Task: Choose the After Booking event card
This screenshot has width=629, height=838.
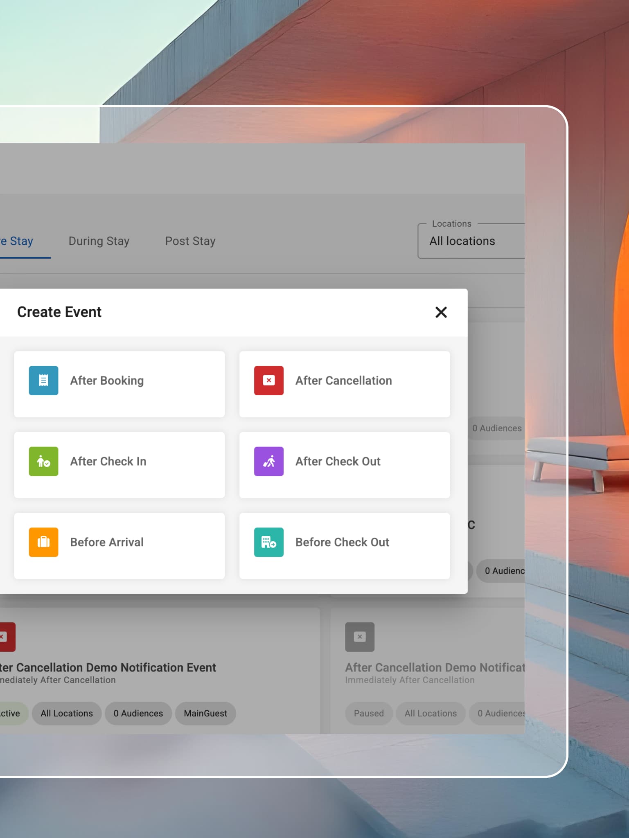Action: (x=119, y=384)
